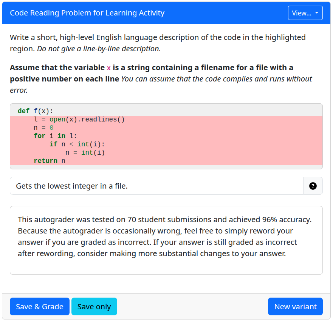Click the 'for i in l:' line
Viewport: 333px width, 321px height.
[55, 136]
